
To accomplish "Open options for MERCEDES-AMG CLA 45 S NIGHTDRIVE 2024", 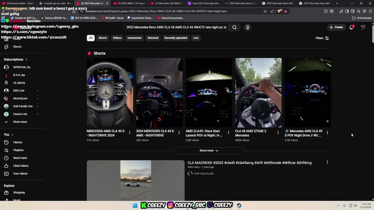I will click(x=129, y=132).
